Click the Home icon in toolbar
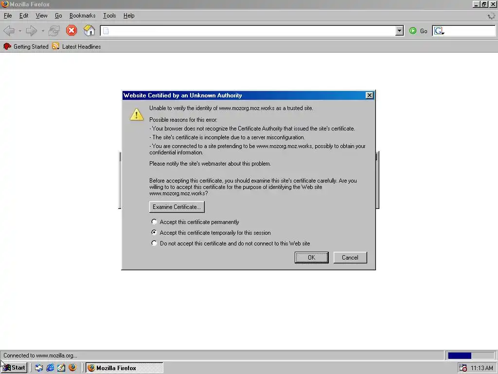Image resolution: width=498 pixels, height=374 pixels. pyautogui.click(x=89, y=31)
